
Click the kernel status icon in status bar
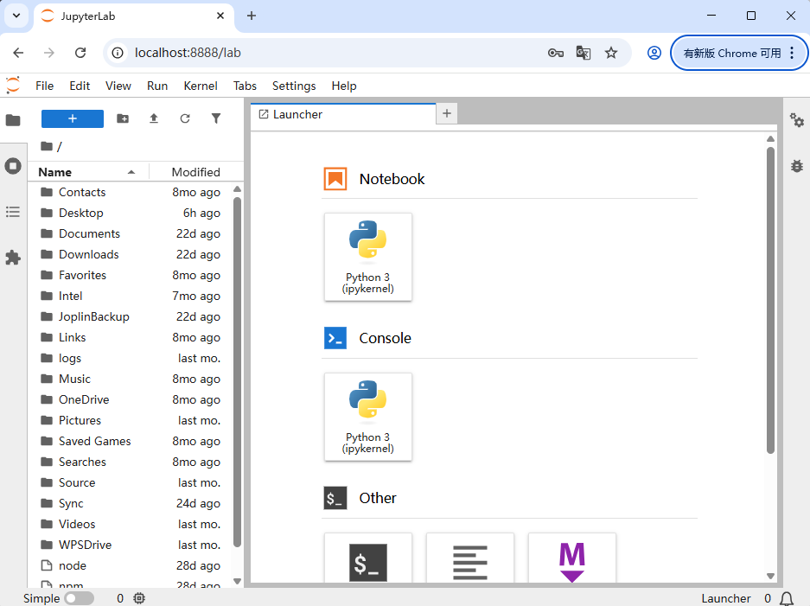point(139,598)
